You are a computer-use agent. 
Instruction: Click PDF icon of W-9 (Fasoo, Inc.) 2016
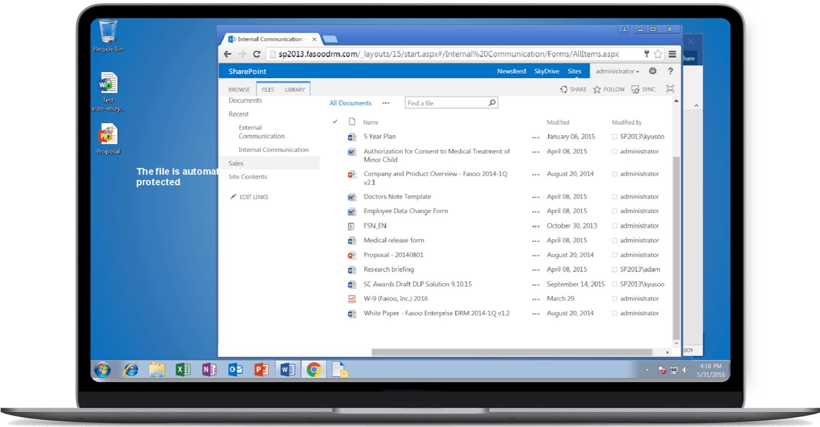[352, 299]
